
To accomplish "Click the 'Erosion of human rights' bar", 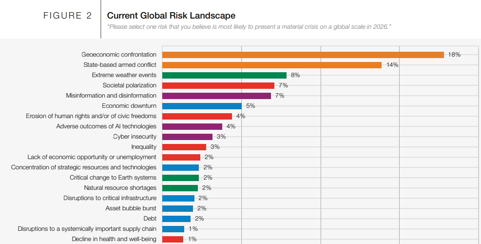I will pyautogui.click(x=197, y=116).
